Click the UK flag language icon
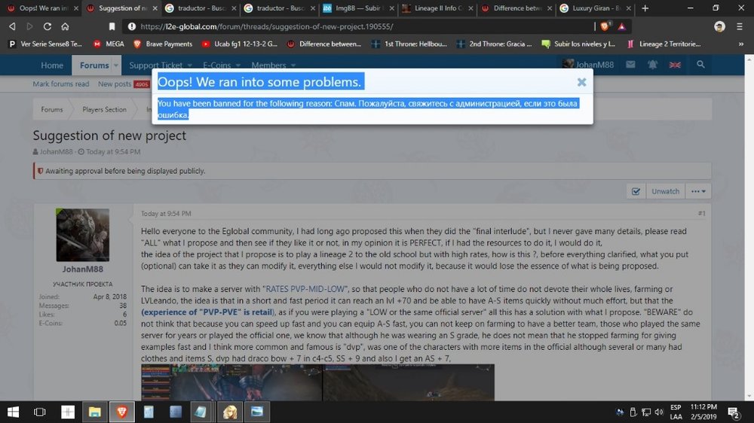Screen dimensions: 754x423 (675, 65)
